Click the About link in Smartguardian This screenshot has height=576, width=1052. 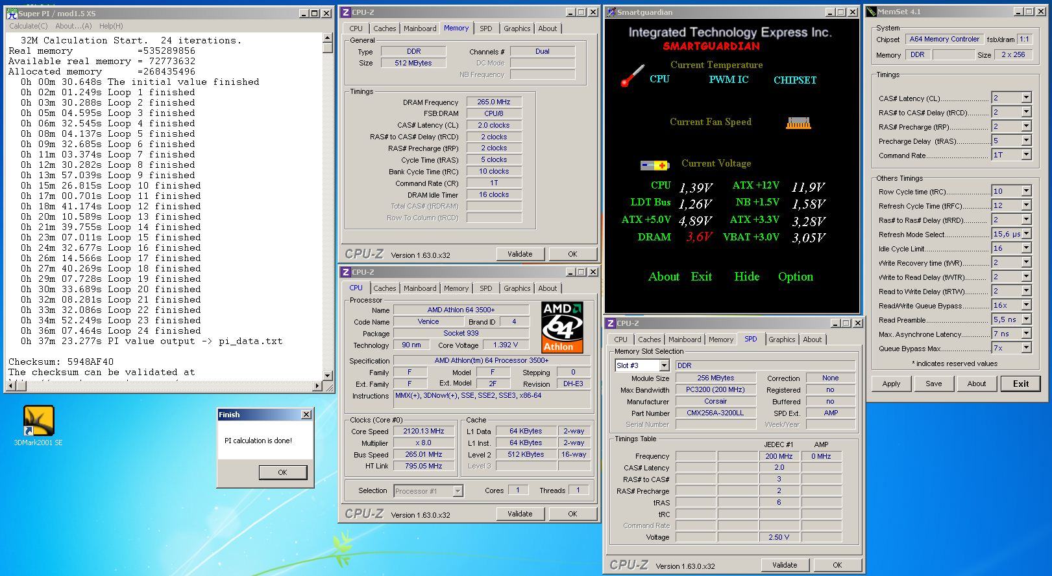pos(663,277)
